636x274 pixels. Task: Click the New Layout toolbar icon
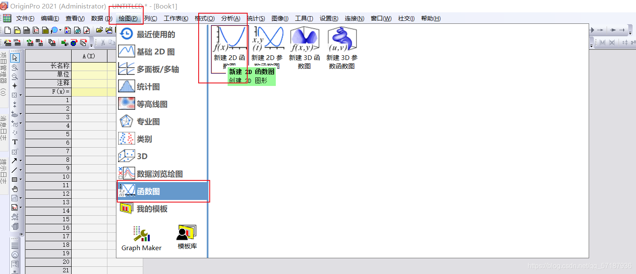click(68, 30)
